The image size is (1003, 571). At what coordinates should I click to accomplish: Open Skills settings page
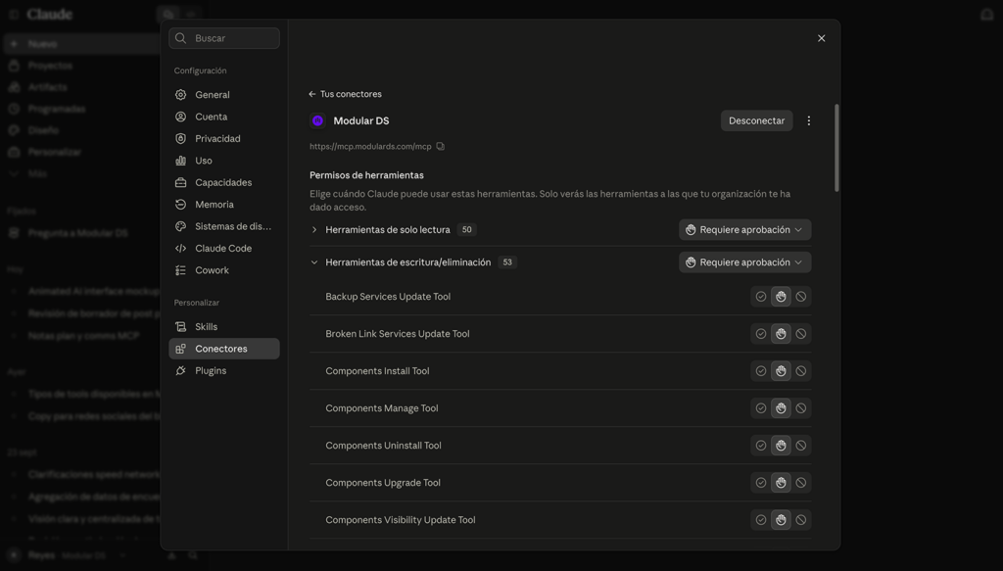point(224,327)
